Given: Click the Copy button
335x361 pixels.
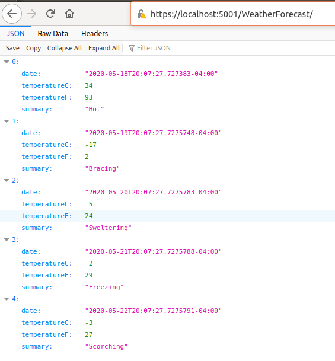Looking at the screenshot, I should (33, 48).
